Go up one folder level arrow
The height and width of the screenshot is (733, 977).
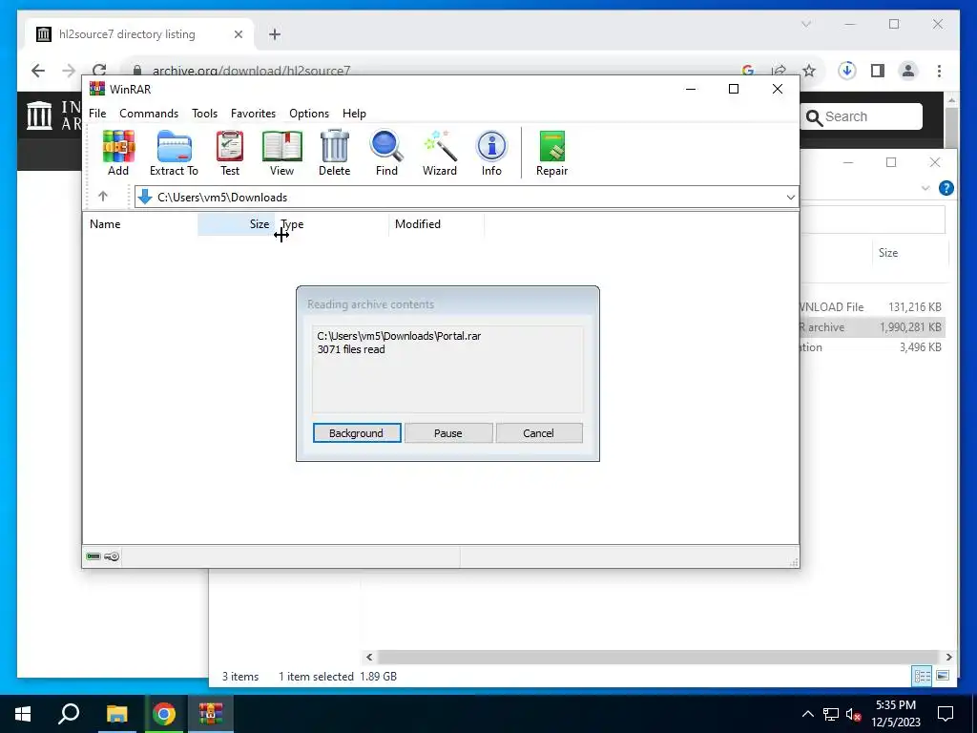[x=103, y=197]
